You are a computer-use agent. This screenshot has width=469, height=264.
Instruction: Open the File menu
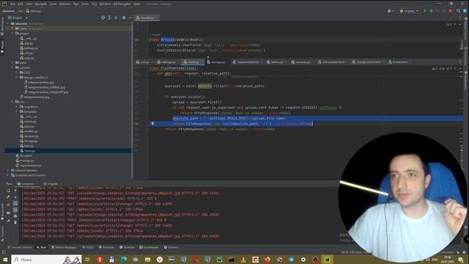[x=12, y=4]
